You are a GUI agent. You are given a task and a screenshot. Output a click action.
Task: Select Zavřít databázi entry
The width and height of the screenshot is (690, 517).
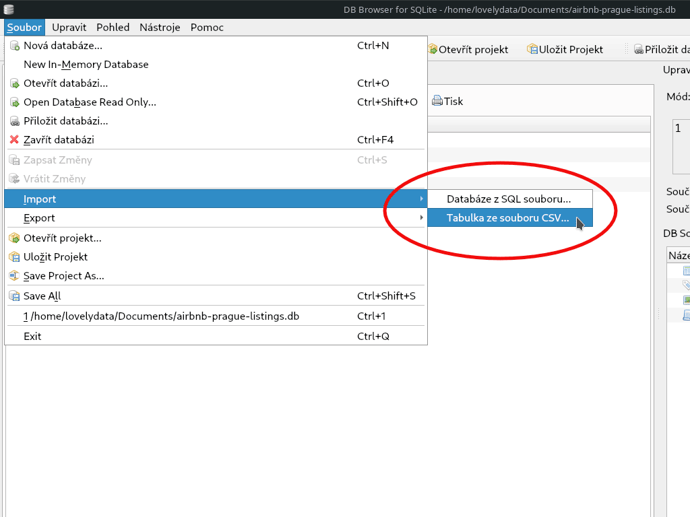pos(216,140)
